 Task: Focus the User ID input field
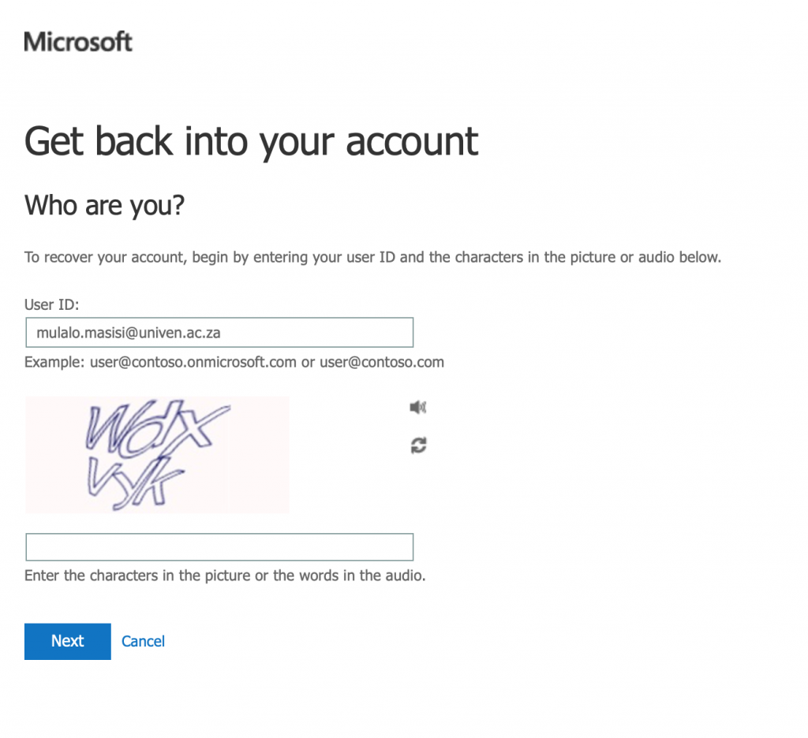[x=219, y=333]
